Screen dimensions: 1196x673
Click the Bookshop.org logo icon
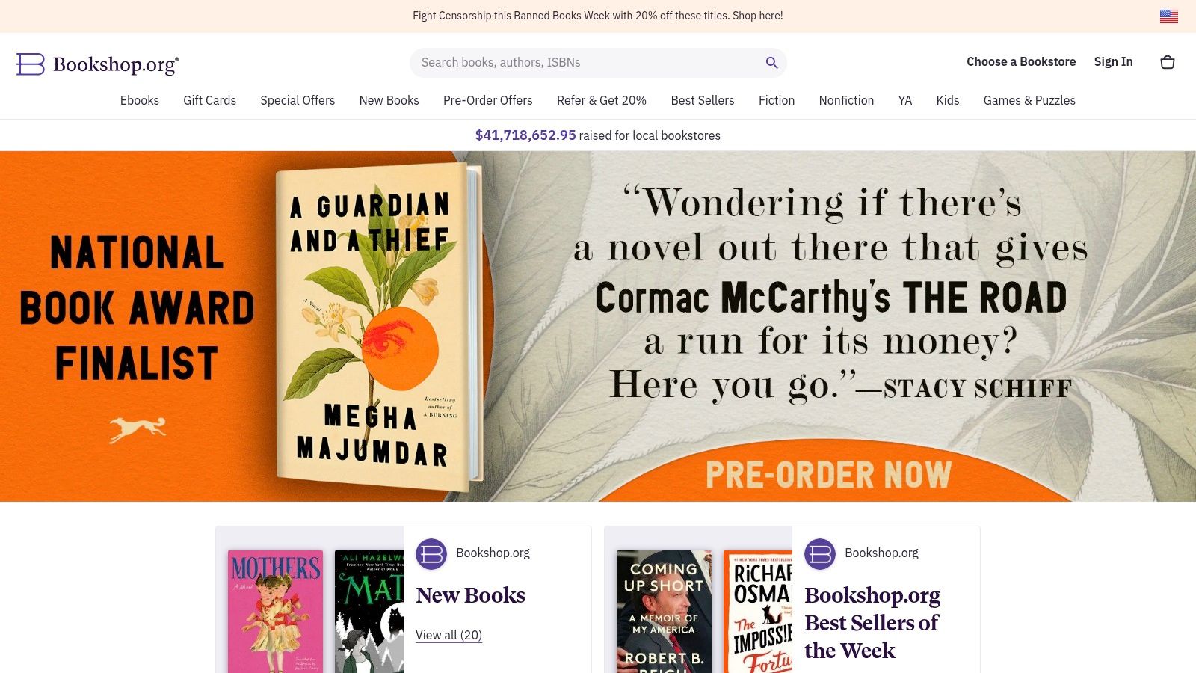31,64
